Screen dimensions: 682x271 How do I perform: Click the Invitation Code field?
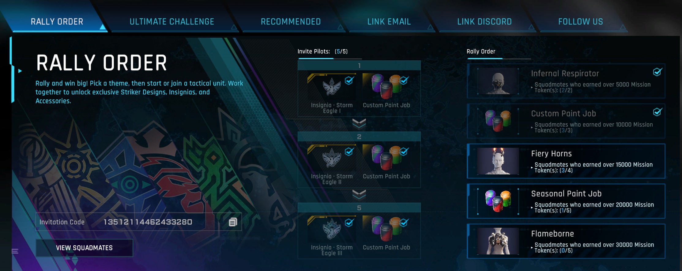click(x=138, y=222)
